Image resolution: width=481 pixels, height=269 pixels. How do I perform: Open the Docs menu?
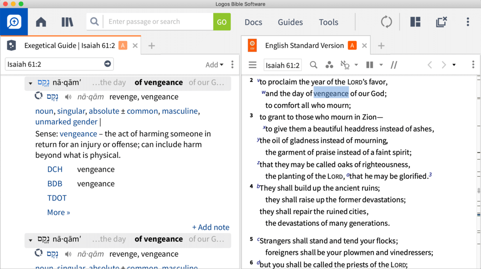253,22
